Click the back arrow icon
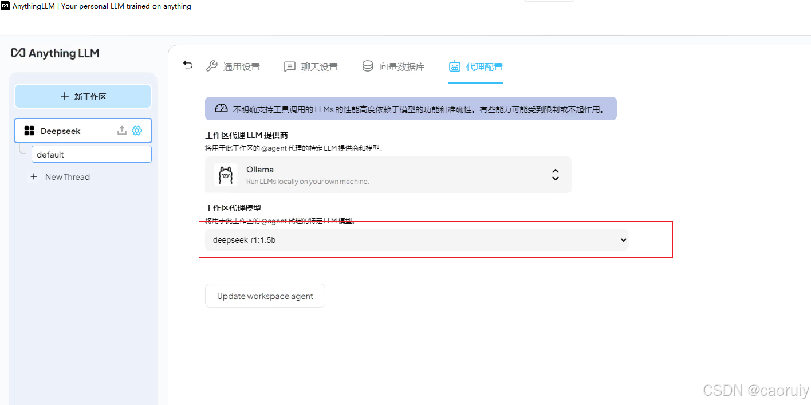Viewport: 811px width, 405px height. (188, 65)
